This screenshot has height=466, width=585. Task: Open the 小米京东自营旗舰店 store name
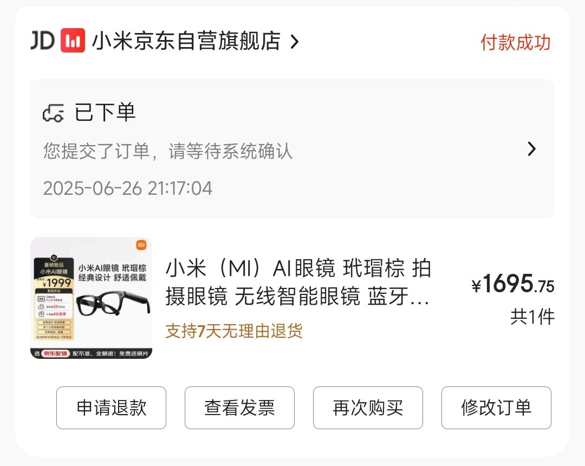(186, 41)
